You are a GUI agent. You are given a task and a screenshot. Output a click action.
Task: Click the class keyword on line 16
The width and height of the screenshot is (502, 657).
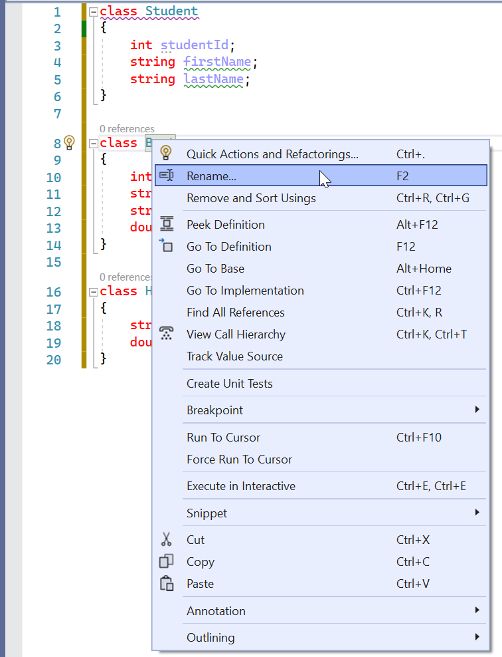[118, 291]
